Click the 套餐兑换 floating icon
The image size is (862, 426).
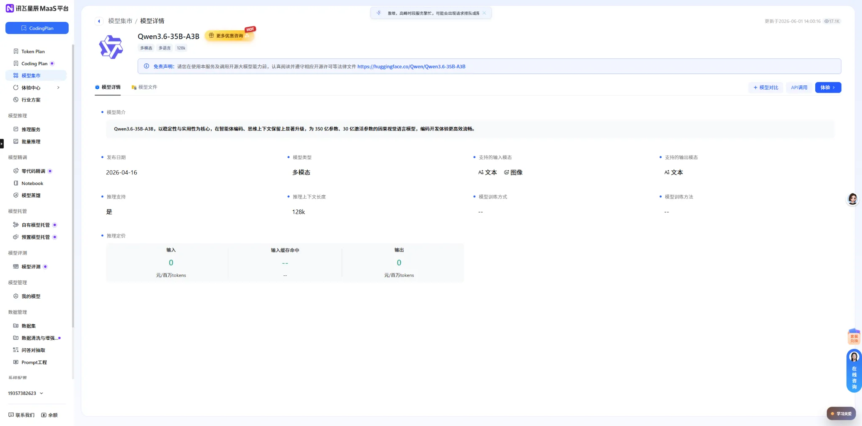pyautogui.click(x=854, y=336)
